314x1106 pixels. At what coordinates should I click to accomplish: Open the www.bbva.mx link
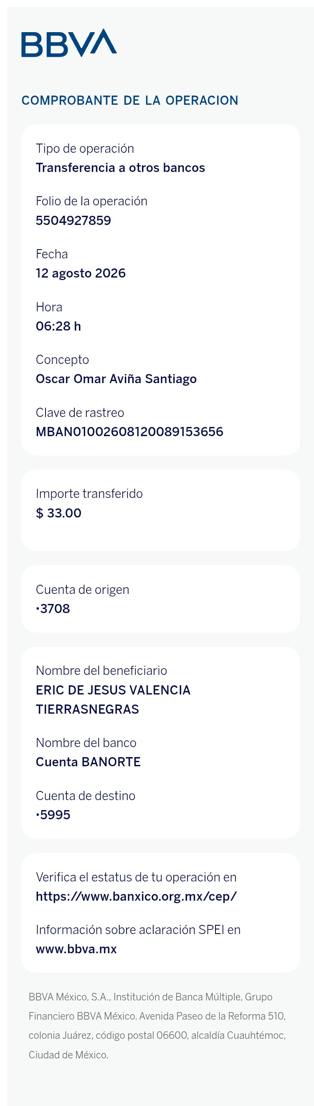(x=76, y=949)
